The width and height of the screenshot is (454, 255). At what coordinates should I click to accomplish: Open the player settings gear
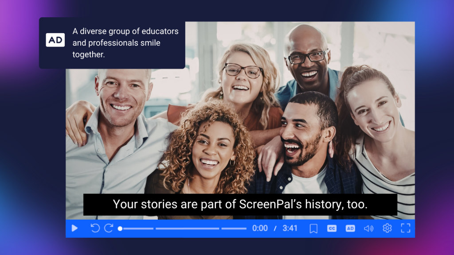pos(387,228)
